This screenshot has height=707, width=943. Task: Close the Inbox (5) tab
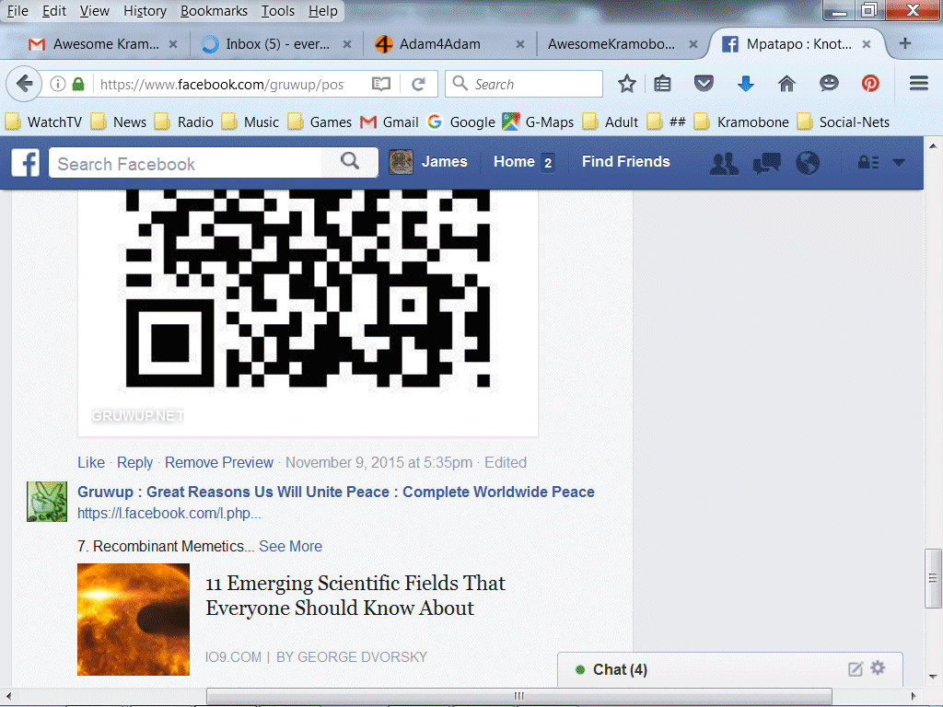(347, 44)
